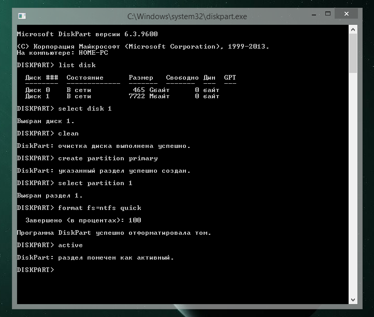Click the 'format fs=ntfs quick' command
374x317 pixels.
pos(99,208)
